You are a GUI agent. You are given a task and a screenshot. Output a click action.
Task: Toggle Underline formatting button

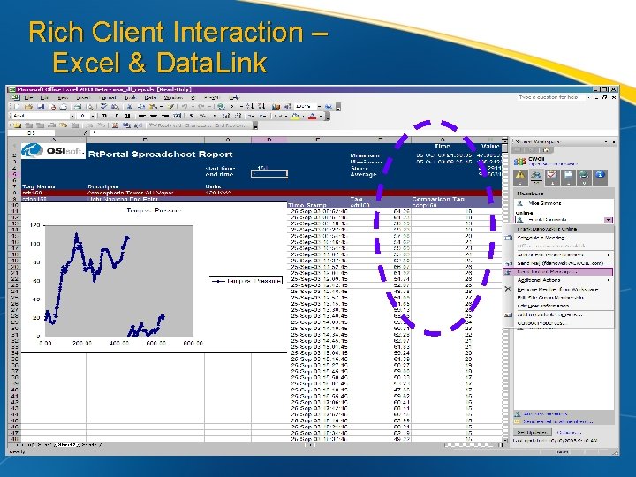click(x=127, y=116)
